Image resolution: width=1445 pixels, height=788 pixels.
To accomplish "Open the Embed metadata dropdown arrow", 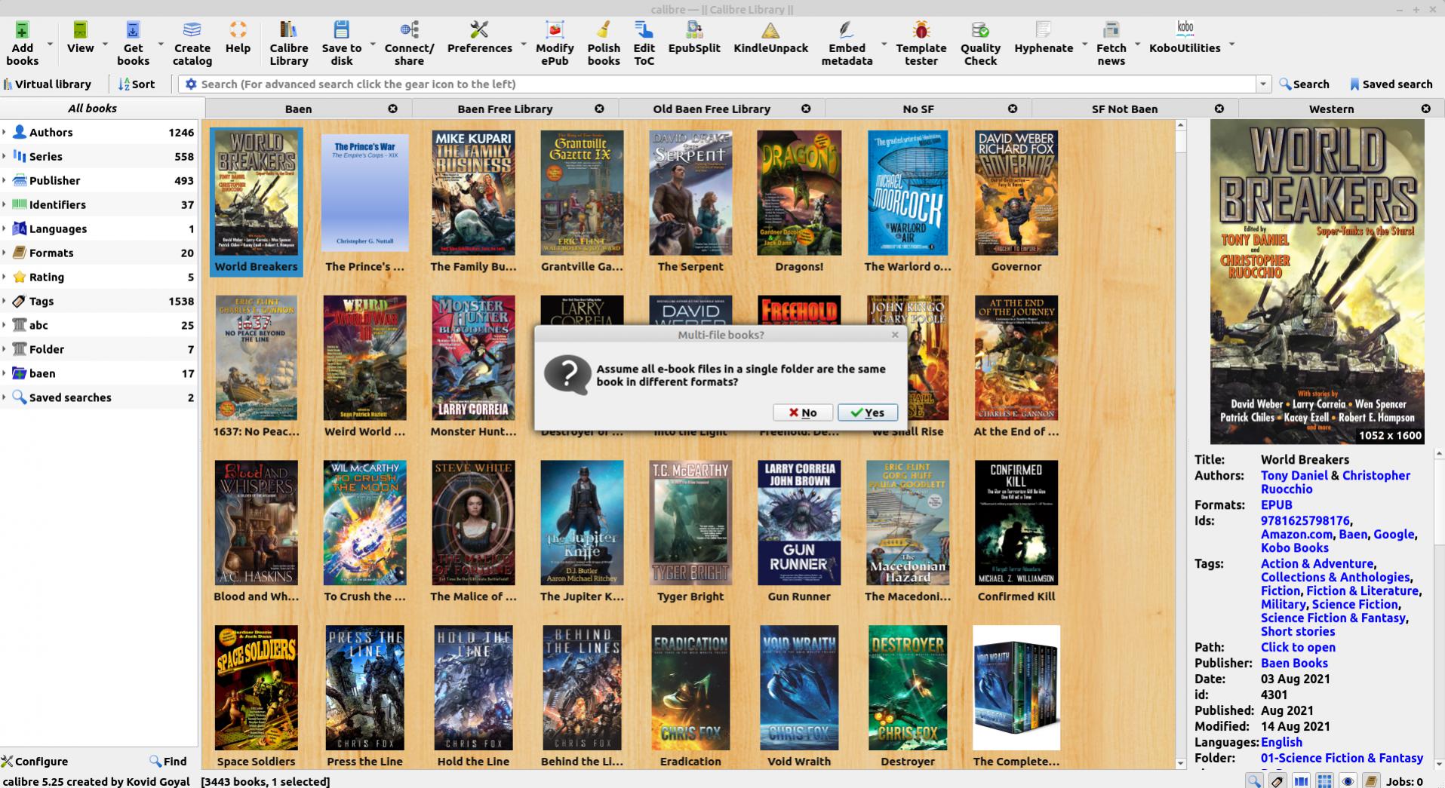I will pos(884,44).
